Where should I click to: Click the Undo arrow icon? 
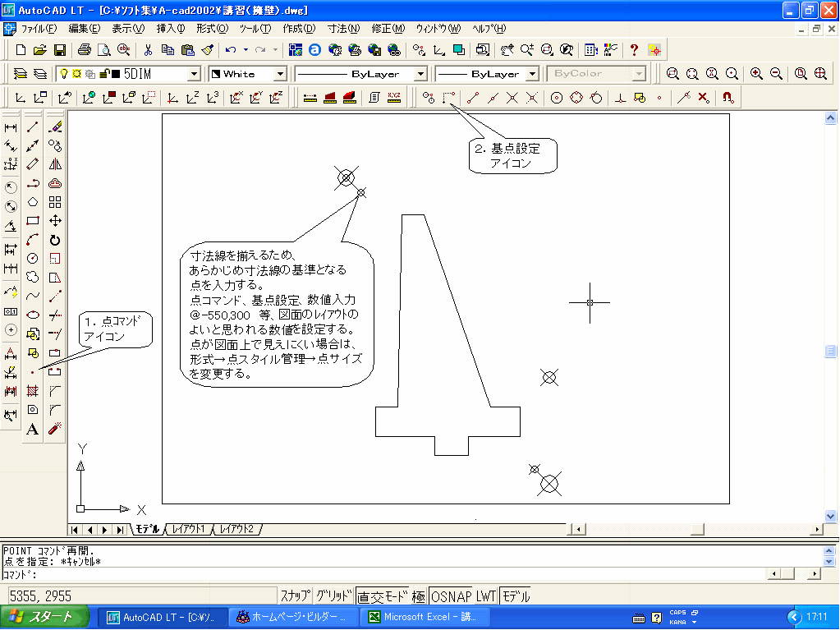pos(231,50)
